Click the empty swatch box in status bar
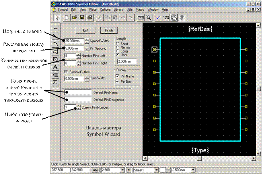Screen dimensions: 263x175 [x=163, y=170]
